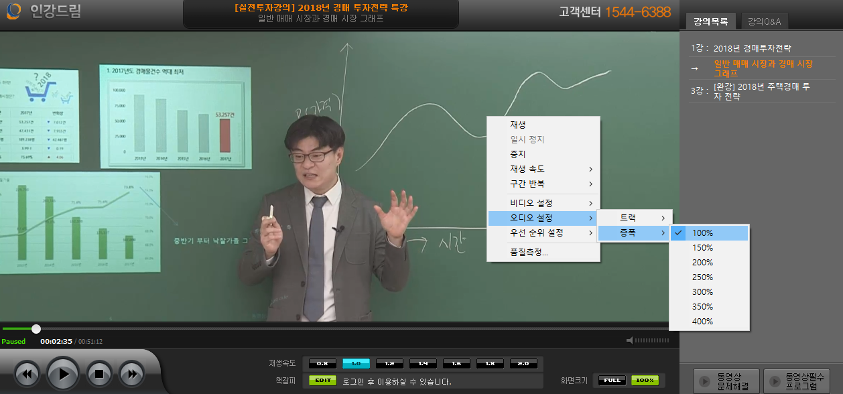843x394 pixels.
Task: Set audio amplification to 150%
Action: 709,248
